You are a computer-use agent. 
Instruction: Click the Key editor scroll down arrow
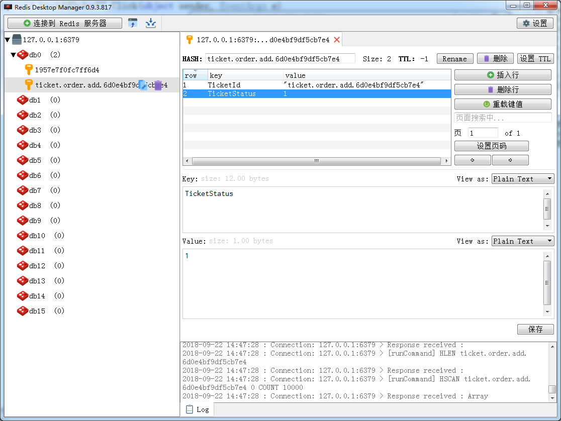547,226
